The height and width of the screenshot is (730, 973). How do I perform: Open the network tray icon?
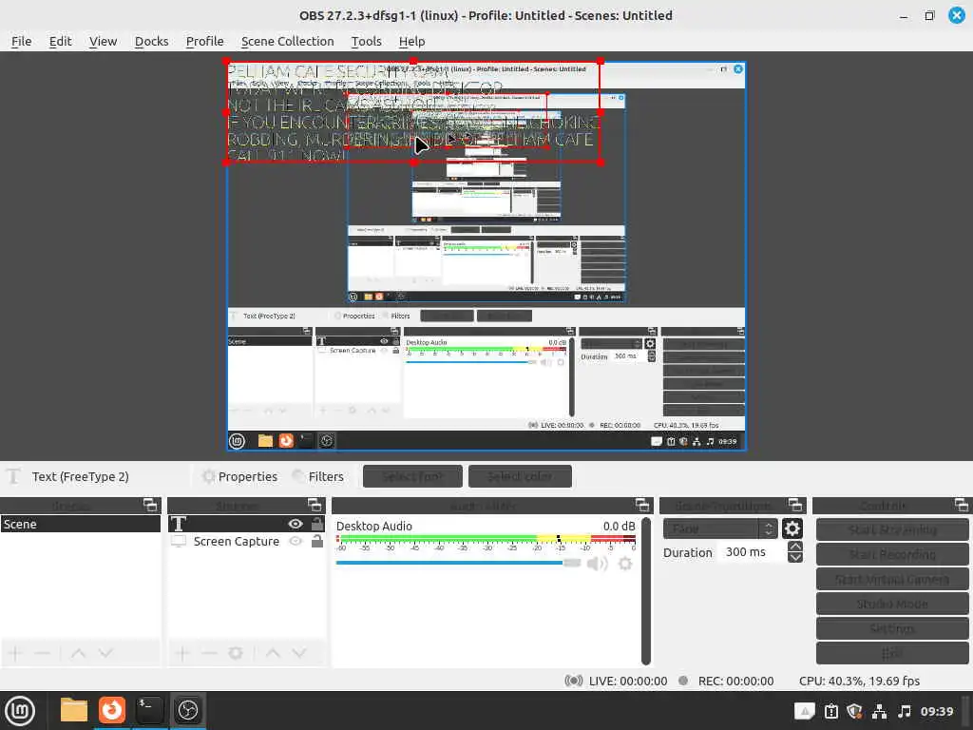click(879, 711)
